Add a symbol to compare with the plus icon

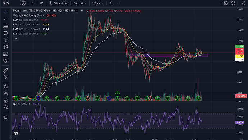tap(23, 3)
